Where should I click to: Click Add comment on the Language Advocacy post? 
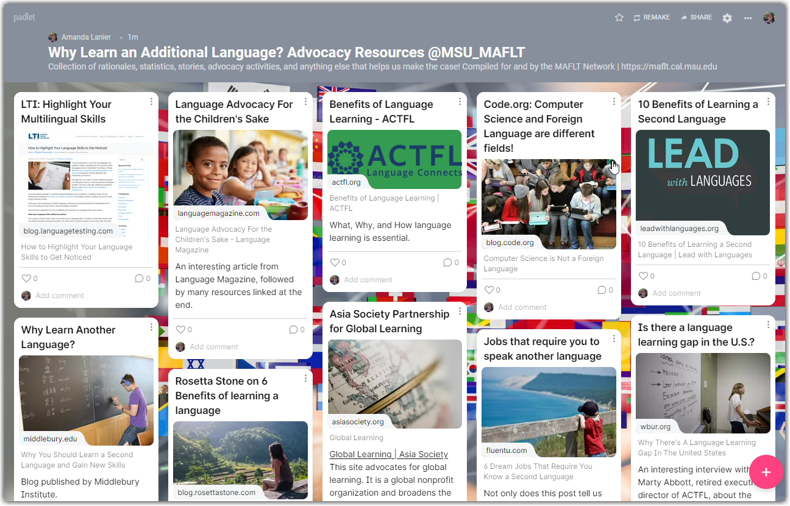214,347
